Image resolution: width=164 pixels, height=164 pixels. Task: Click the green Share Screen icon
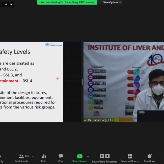click(x=80, y=156)
